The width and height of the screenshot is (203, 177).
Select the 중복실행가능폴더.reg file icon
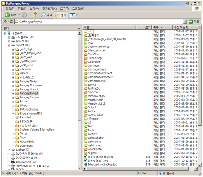(x=85, y=157)
